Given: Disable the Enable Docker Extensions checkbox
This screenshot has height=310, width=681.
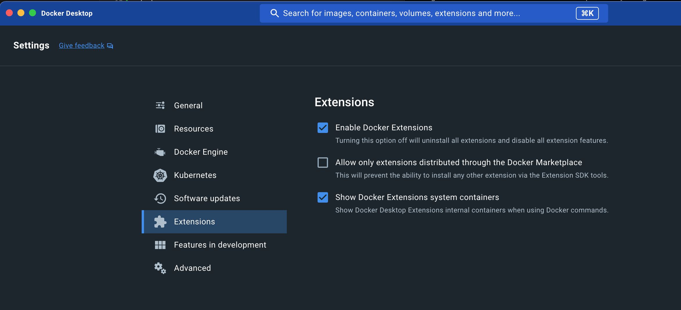Looking at the screenshot, I should click(323, 128).
